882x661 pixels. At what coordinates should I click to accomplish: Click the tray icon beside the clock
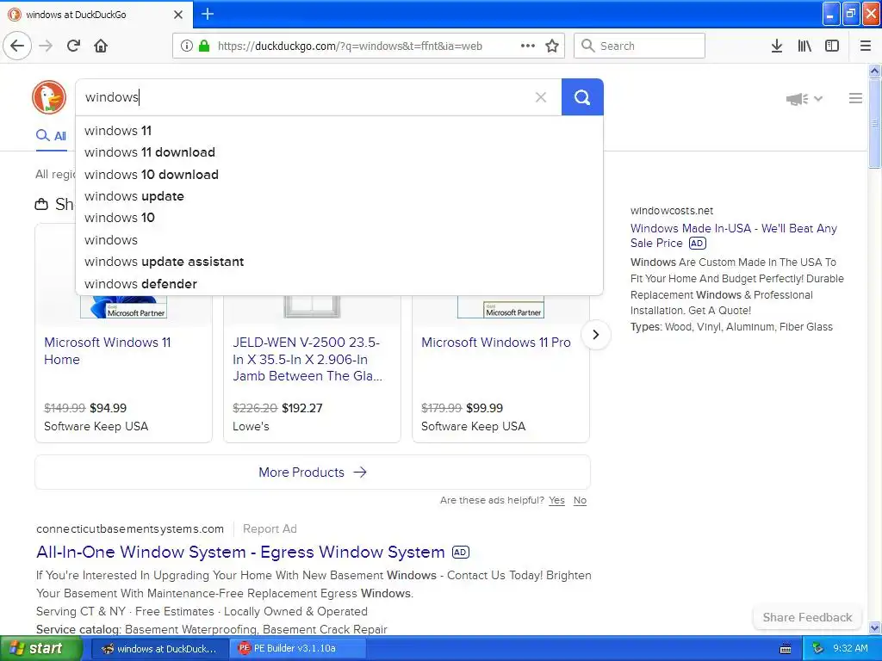coord(818,649)
